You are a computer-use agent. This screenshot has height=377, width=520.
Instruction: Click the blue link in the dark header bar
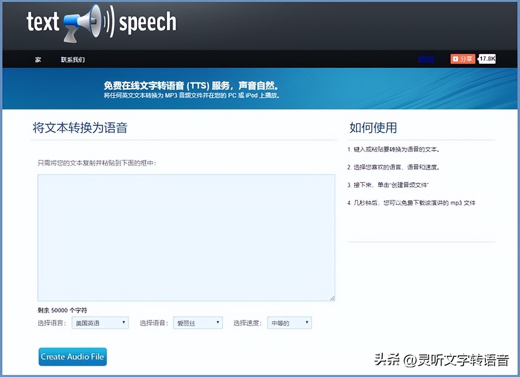(x=426, y=60)
